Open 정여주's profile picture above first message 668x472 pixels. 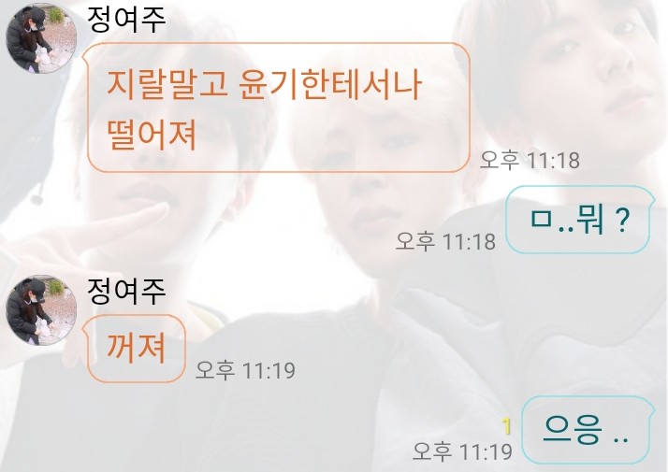point(41,38)
